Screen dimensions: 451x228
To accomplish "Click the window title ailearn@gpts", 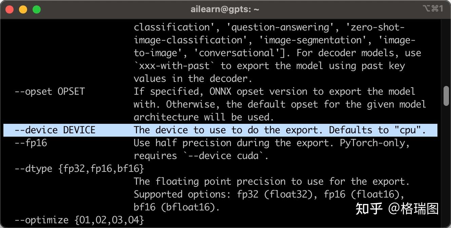I will (x=225, y=9).
